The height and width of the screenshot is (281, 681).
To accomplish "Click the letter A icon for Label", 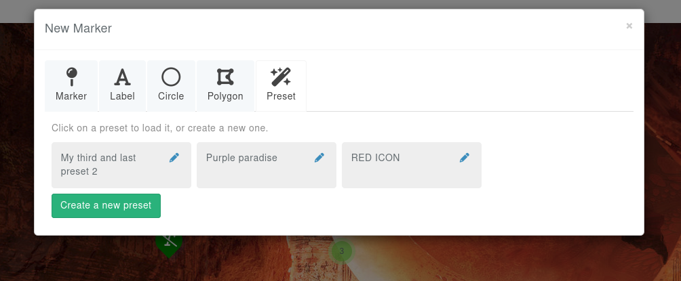I will pyautogui.click(x=122, y=77).
